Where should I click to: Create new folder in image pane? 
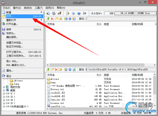click(56, 19)
